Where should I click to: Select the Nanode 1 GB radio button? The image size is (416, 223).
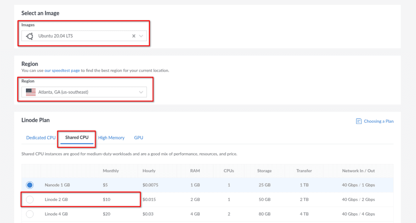(x=30, y=185)
